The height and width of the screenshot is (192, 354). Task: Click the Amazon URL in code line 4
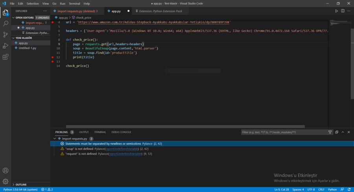(154, 22)
